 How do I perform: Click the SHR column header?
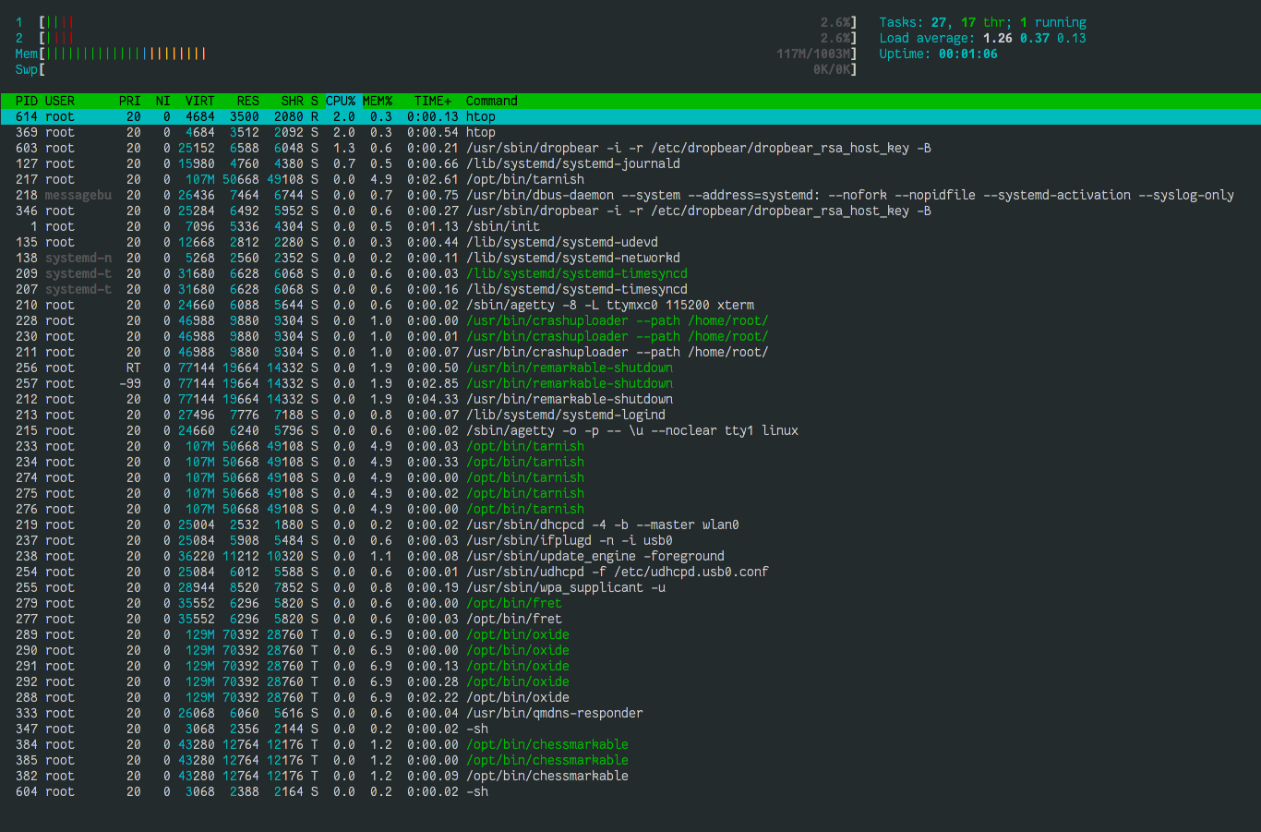click(x=292, y=101)
